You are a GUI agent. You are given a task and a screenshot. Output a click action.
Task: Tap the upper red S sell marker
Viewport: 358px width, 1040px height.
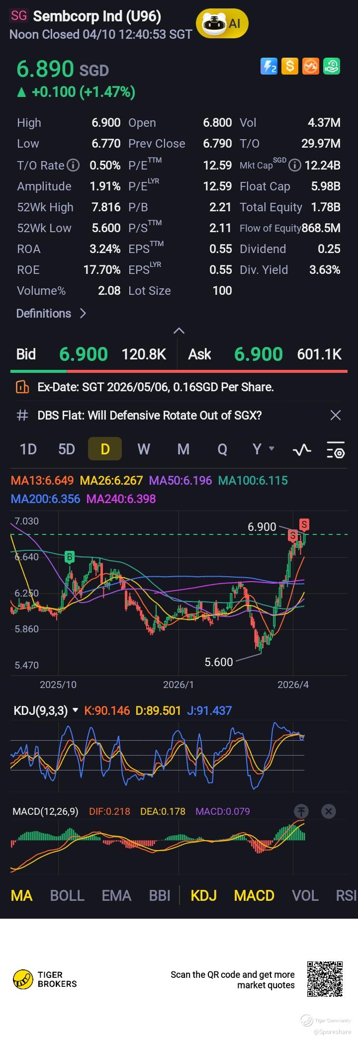(304, 524)
